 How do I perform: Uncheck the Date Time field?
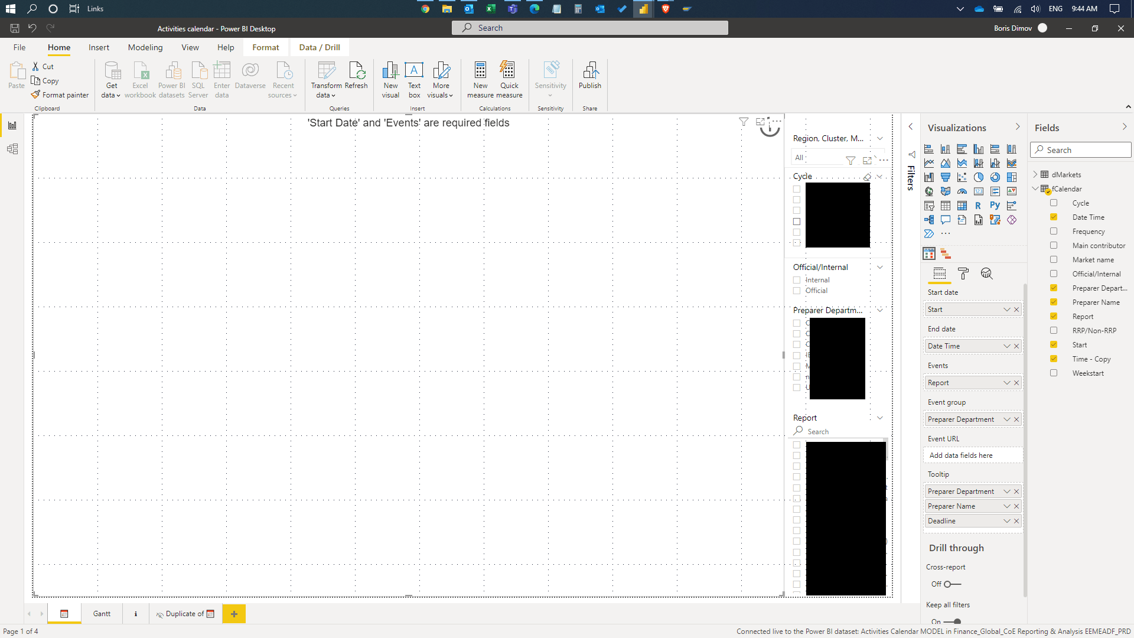click(x=1054, y=217)
